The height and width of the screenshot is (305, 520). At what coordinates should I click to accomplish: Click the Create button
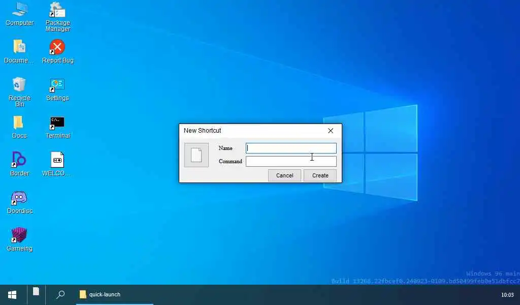(320, 175)
